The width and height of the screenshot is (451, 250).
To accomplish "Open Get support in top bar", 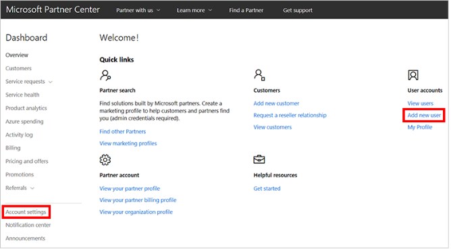I will coord(298,10).
